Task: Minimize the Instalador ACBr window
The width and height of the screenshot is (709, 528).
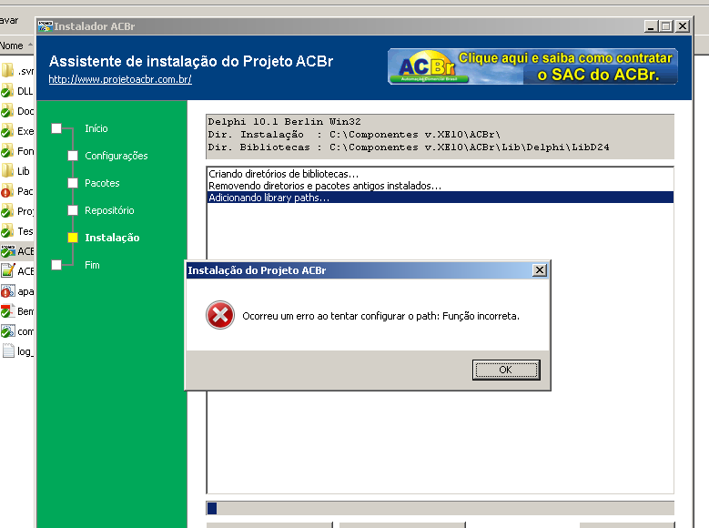Action: 651,26
